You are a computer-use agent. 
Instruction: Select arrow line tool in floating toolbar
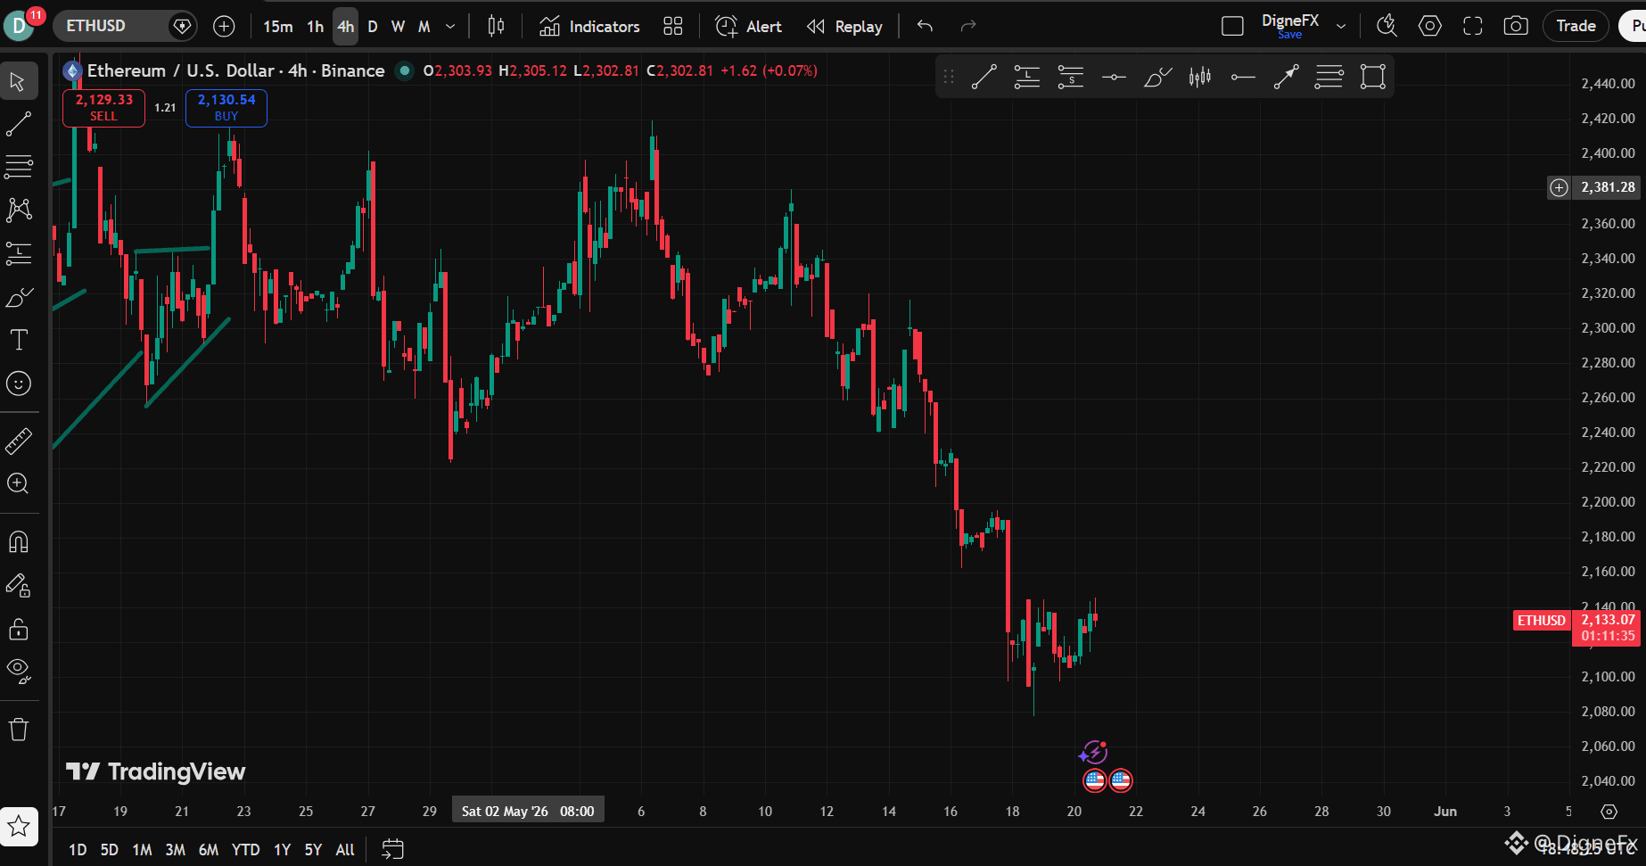pyautogui.click(x=1286, y=78)
